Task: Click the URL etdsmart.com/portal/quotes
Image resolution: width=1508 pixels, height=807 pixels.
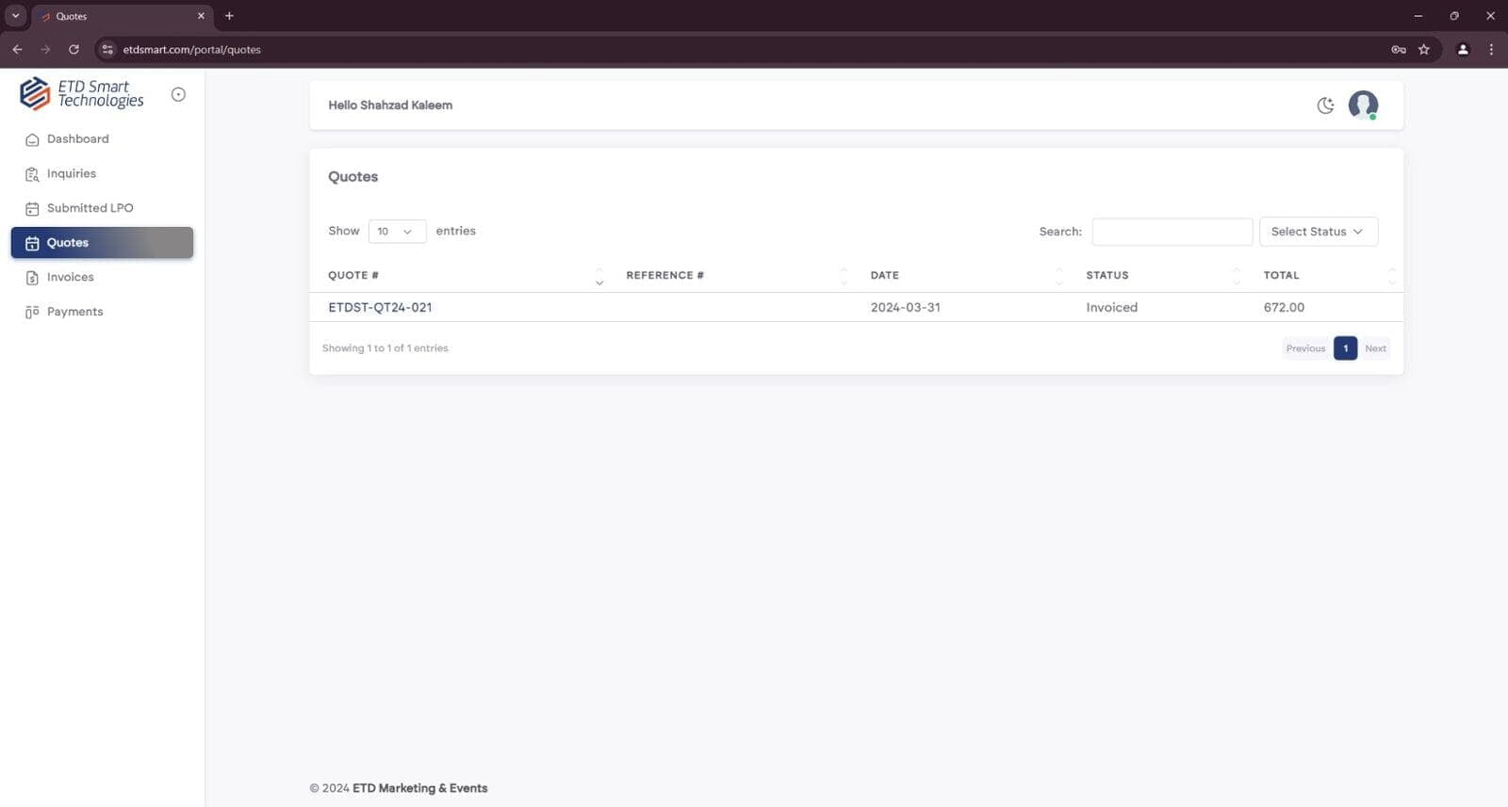Action: coord(191,50)
